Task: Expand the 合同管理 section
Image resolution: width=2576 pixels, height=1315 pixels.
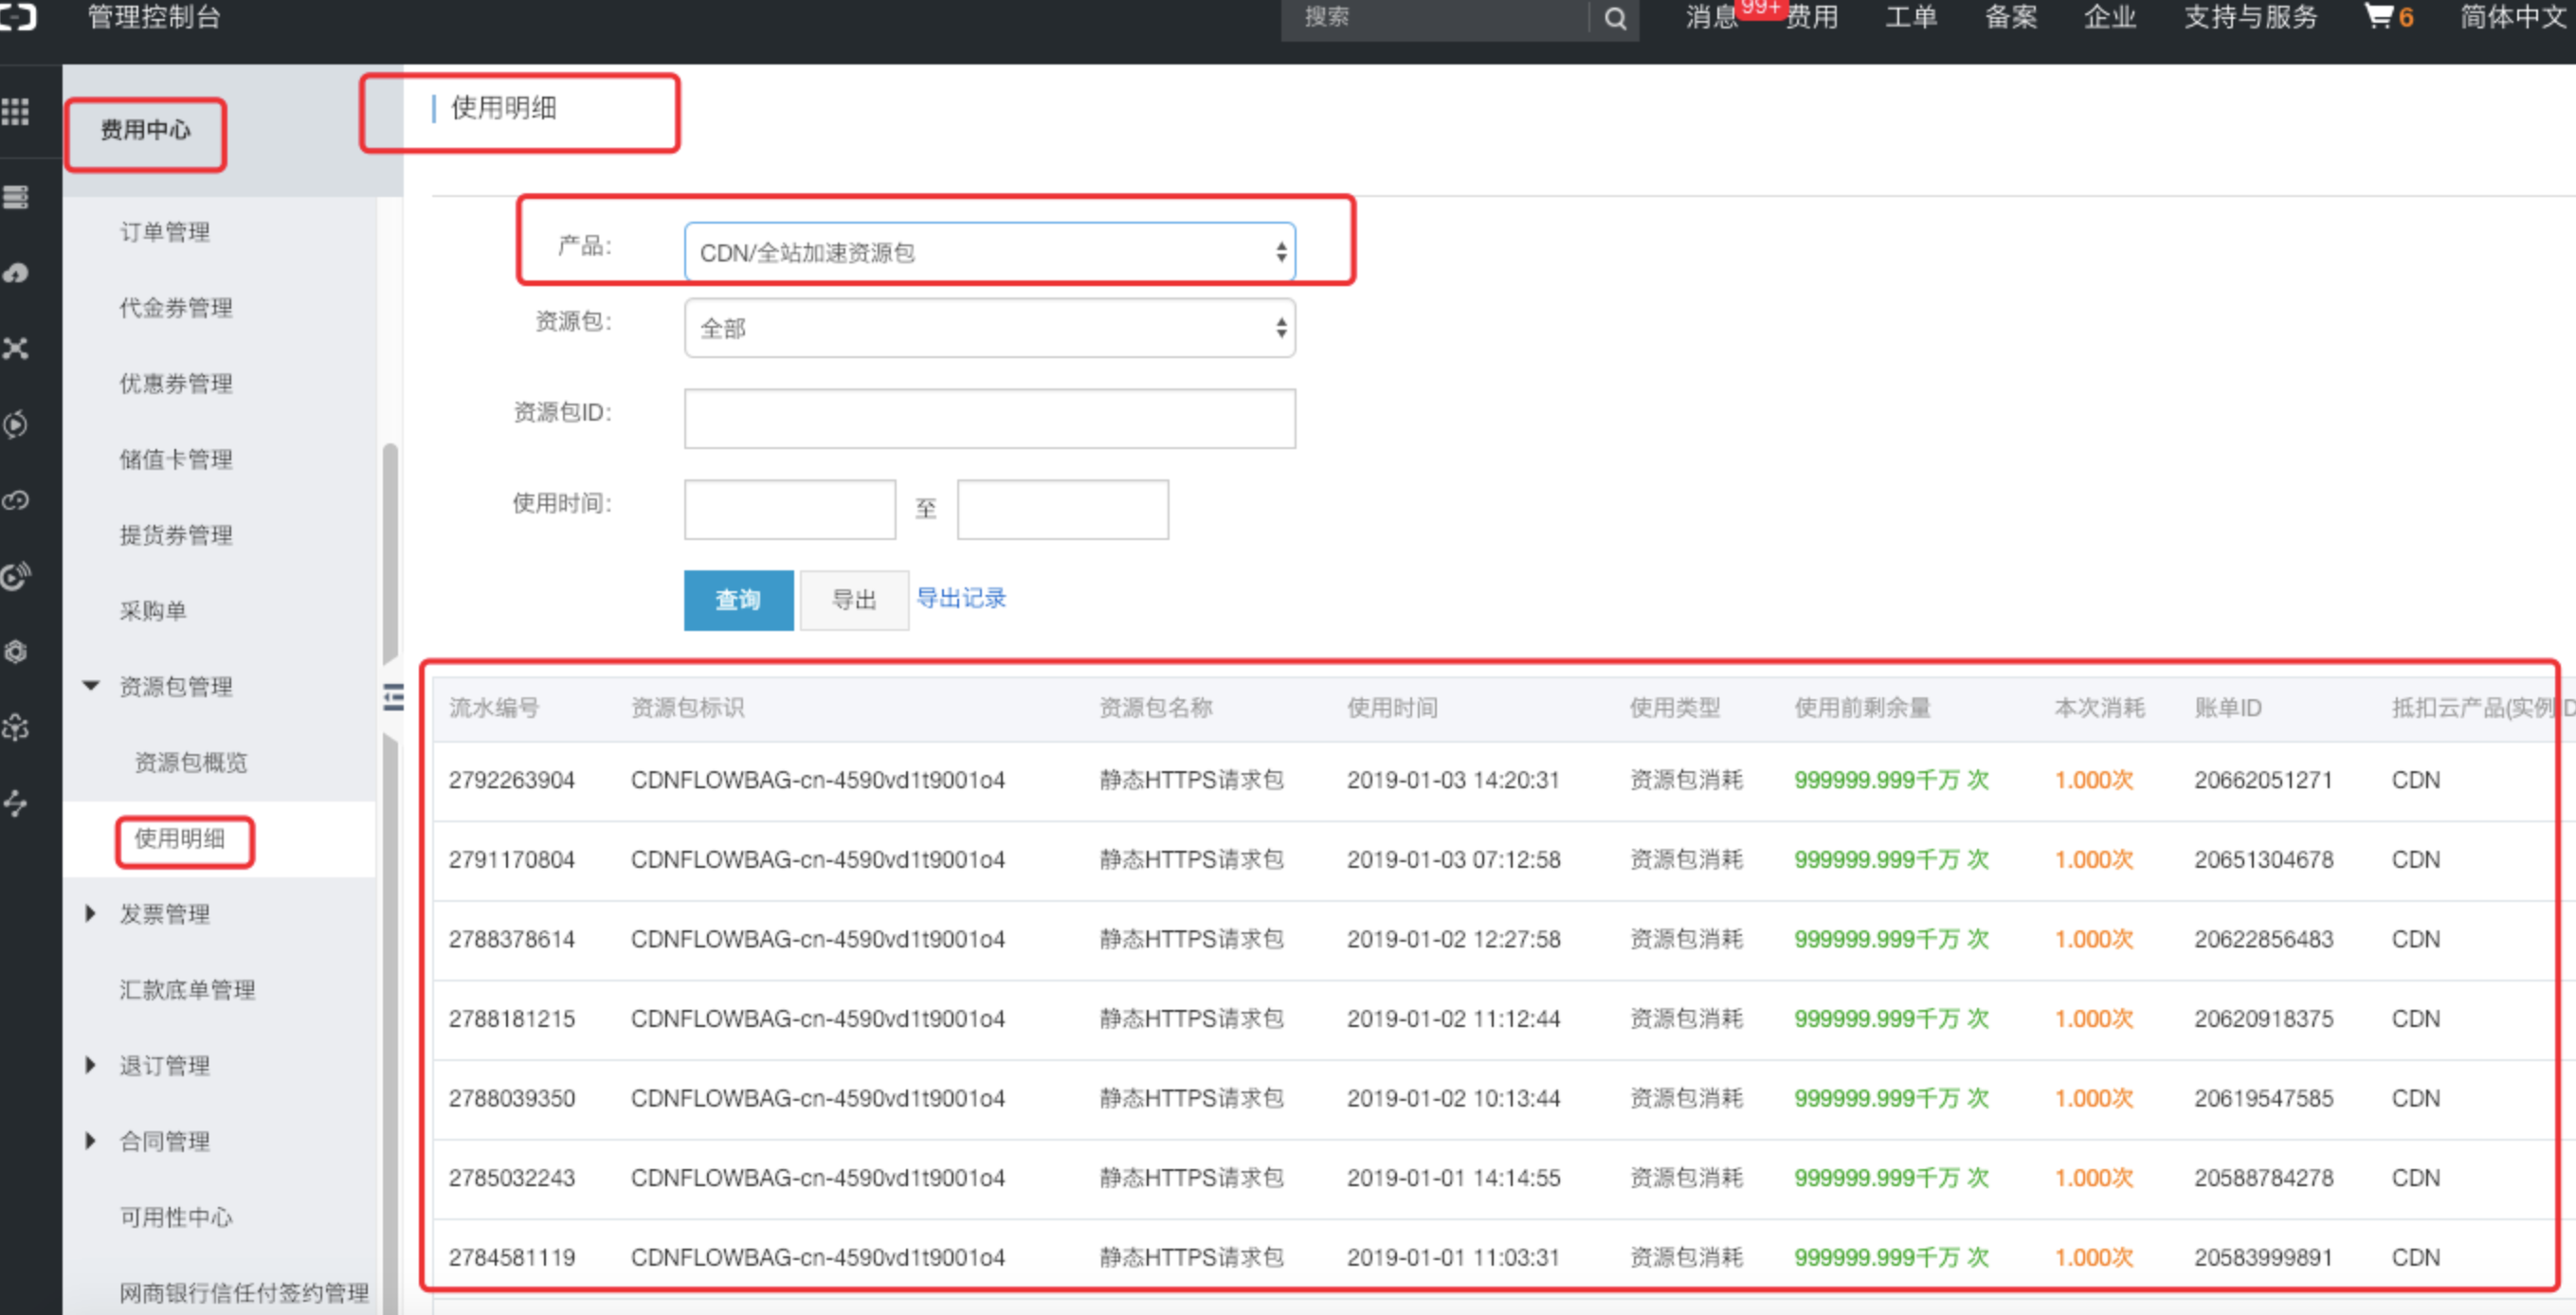Action: [91, 1141]
